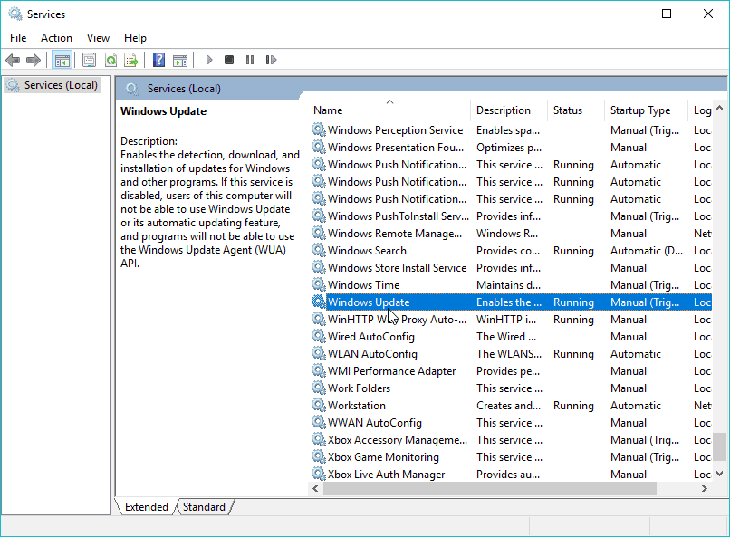Click the horizontal scrollbar thumb
This screenshot has width=730, height=537.
click(490, 489)
